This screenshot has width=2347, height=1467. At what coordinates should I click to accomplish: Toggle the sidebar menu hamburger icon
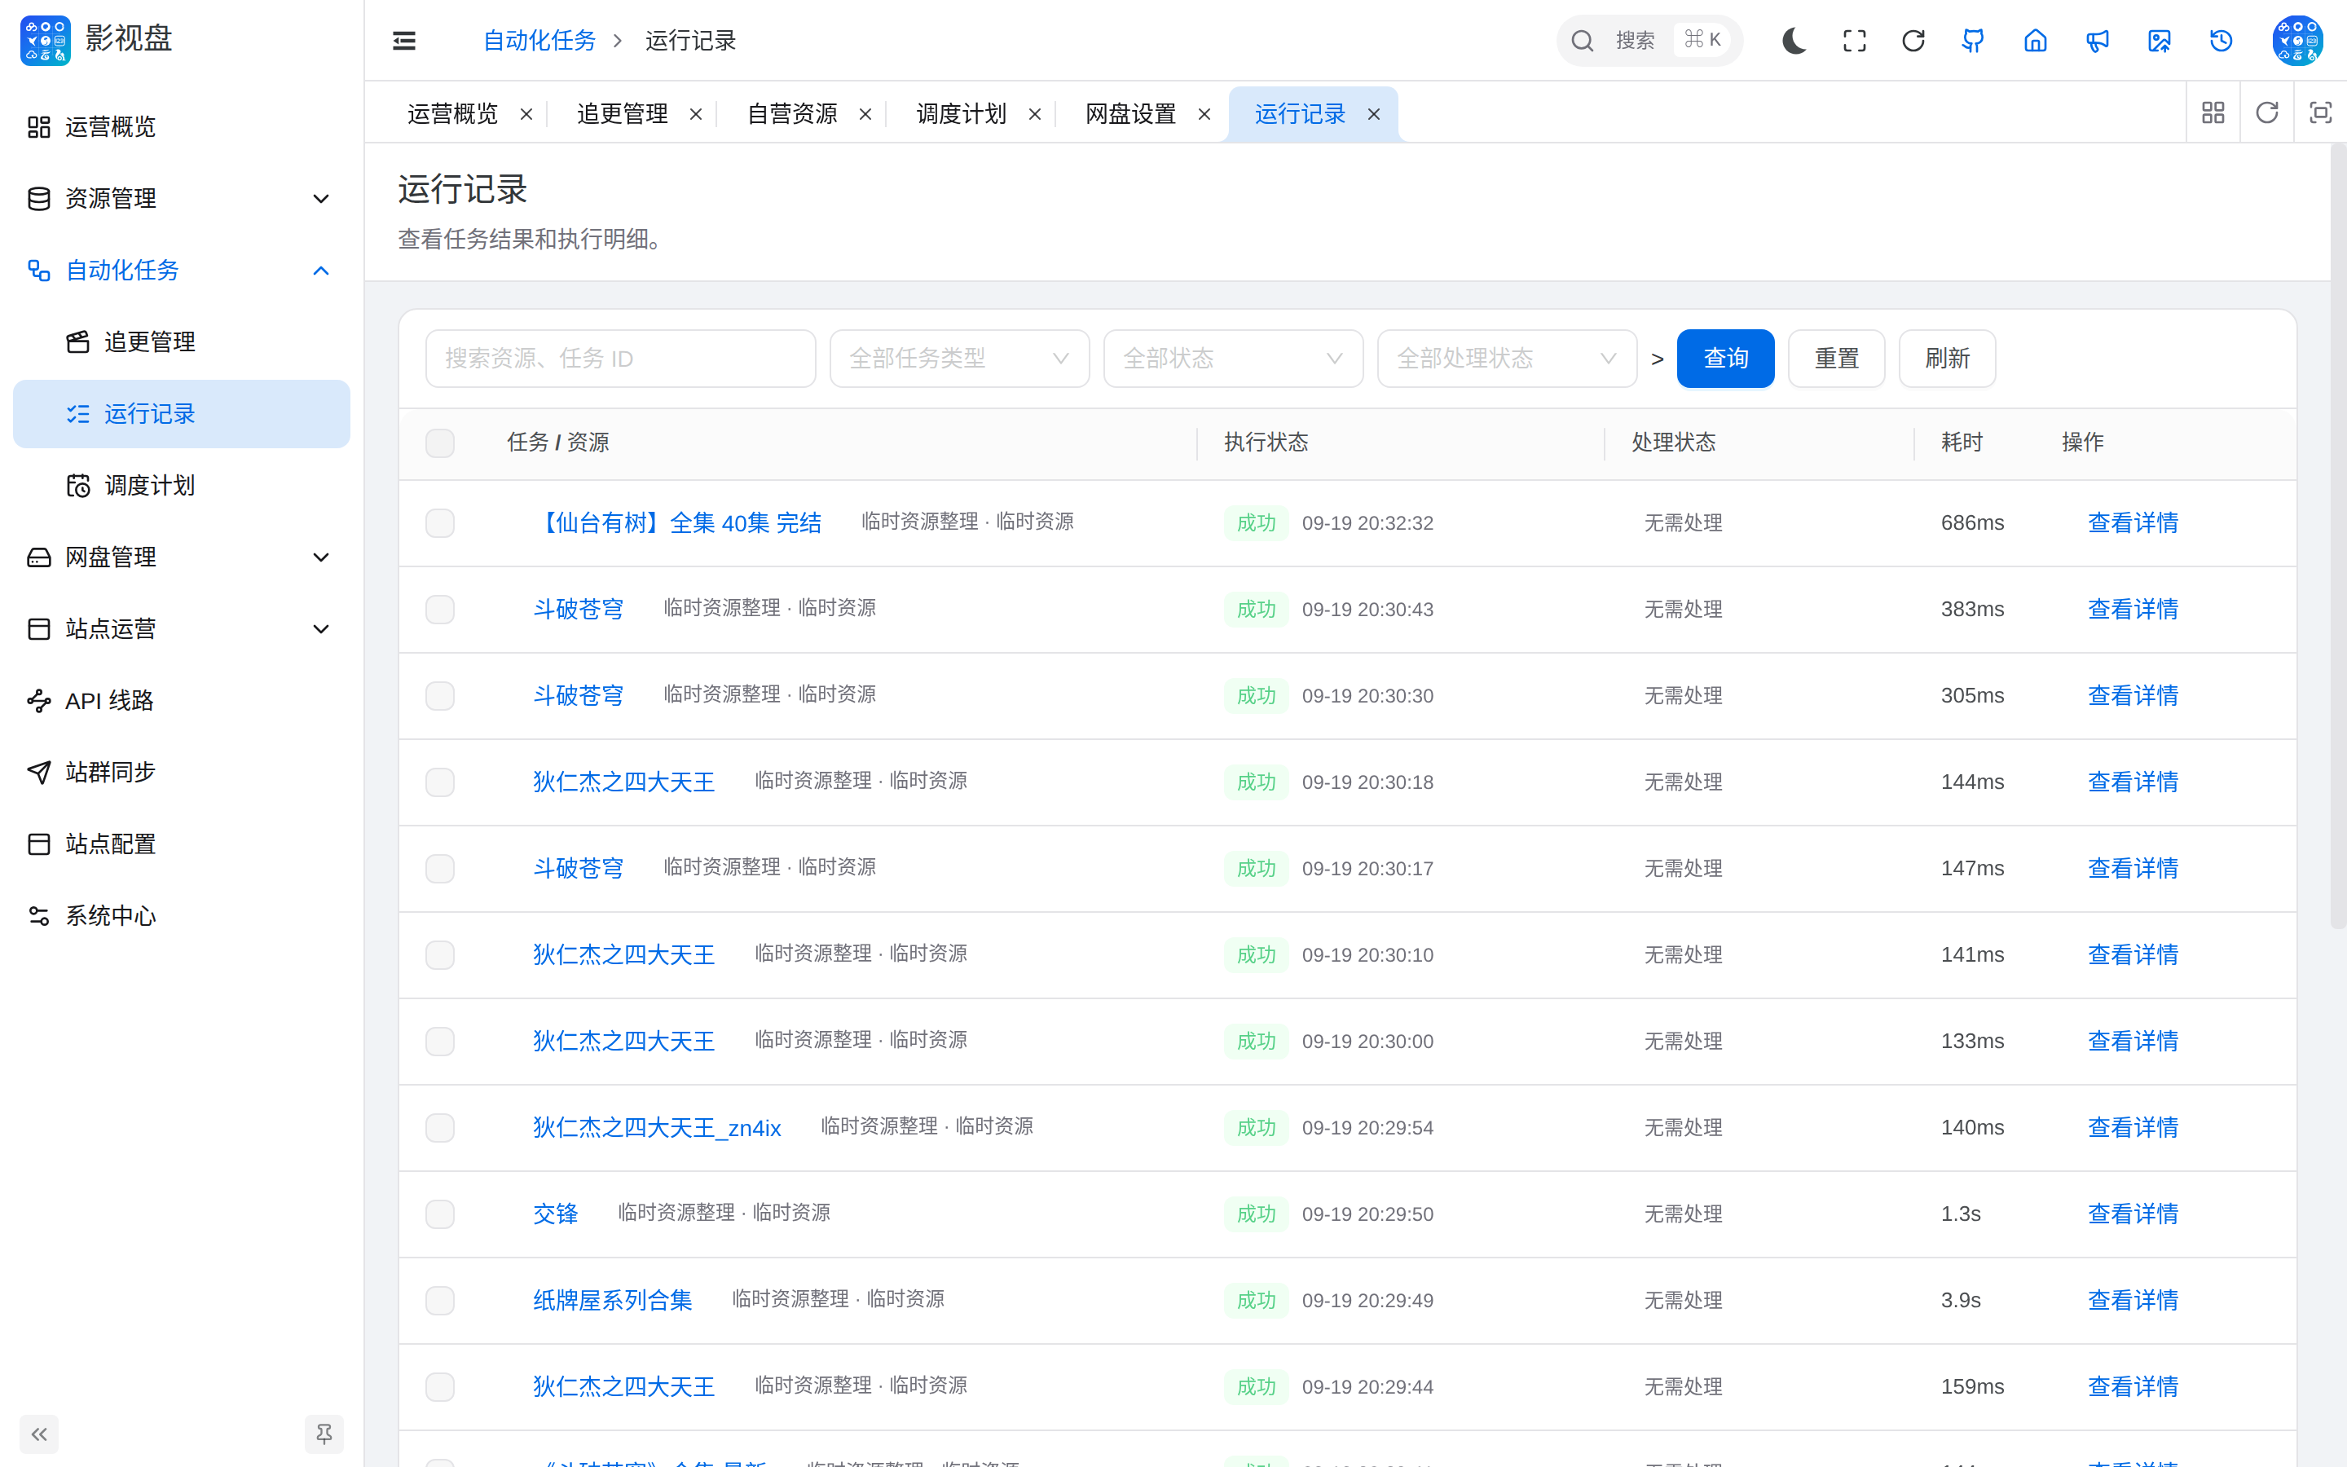[x=403, y=41]
